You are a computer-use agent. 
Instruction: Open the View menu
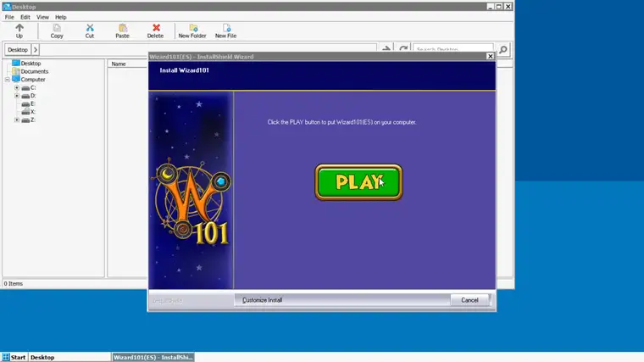(x=42, y=17)
